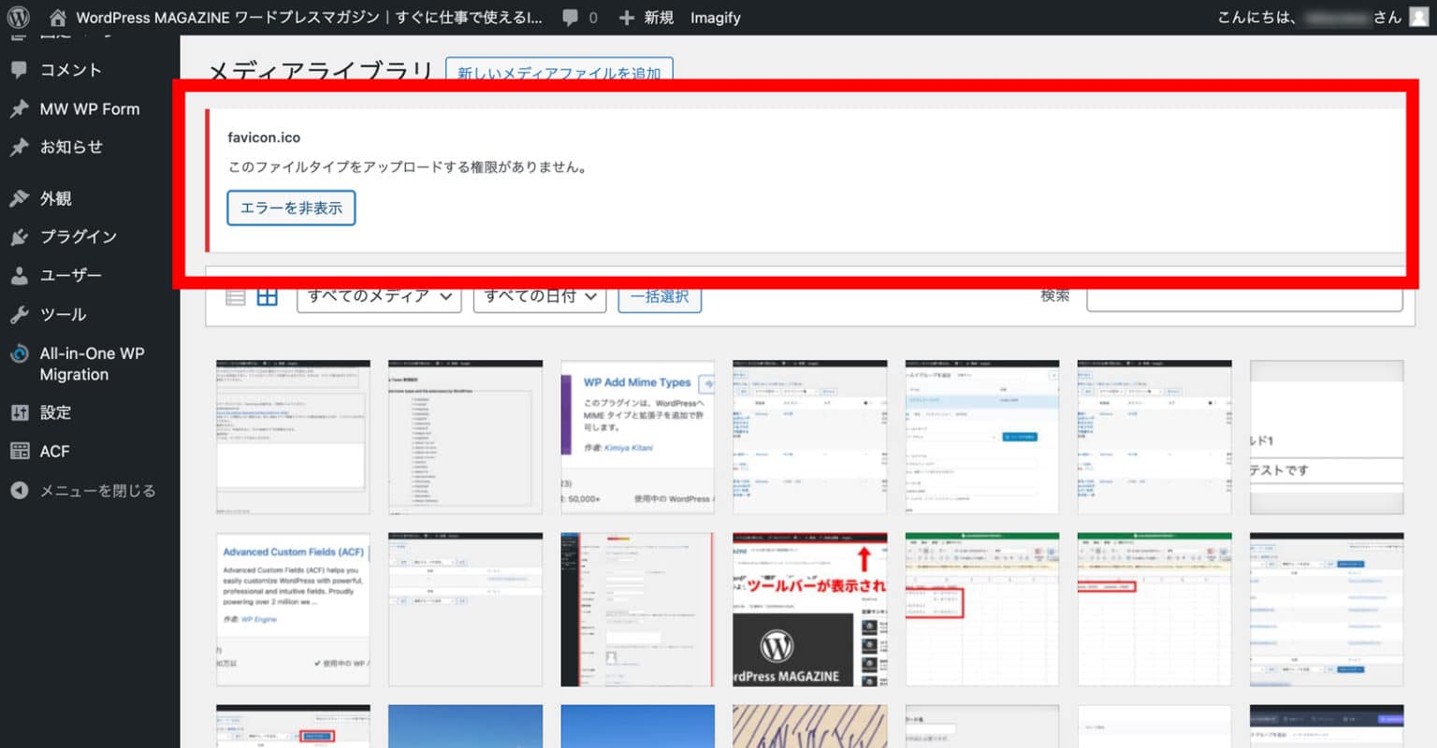
Task: Switch to grid view mode
Action: [x=267, y=295]
